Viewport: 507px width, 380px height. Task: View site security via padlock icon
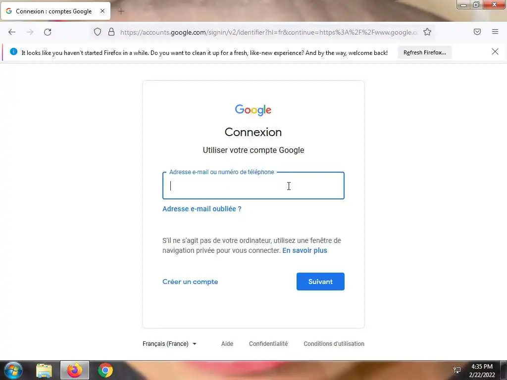[111, 32]
